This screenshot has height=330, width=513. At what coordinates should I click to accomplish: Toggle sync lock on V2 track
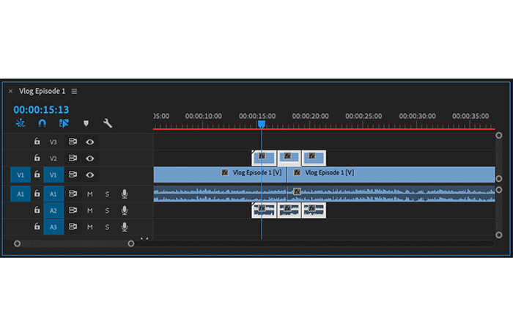73,158
